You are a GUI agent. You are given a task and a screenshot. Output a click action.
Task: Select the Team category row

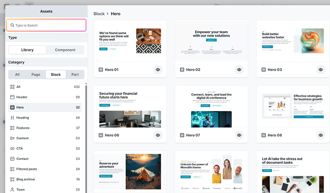pos(45,189)
